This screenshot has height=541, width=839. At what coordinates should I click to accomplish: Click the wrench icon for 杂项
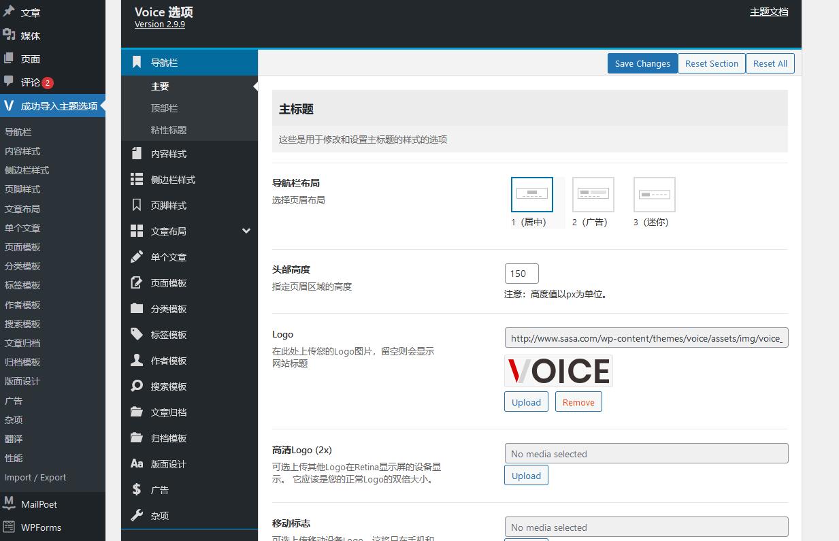click(x=137, y=516)
